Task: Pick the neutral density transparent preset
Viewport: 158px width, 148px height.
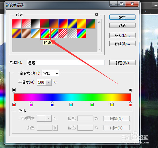Action: click(x=72, y=33)
